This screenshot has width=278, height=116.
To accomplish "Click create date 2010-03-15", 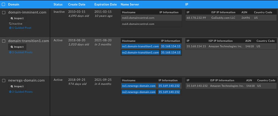I will 77,12.
